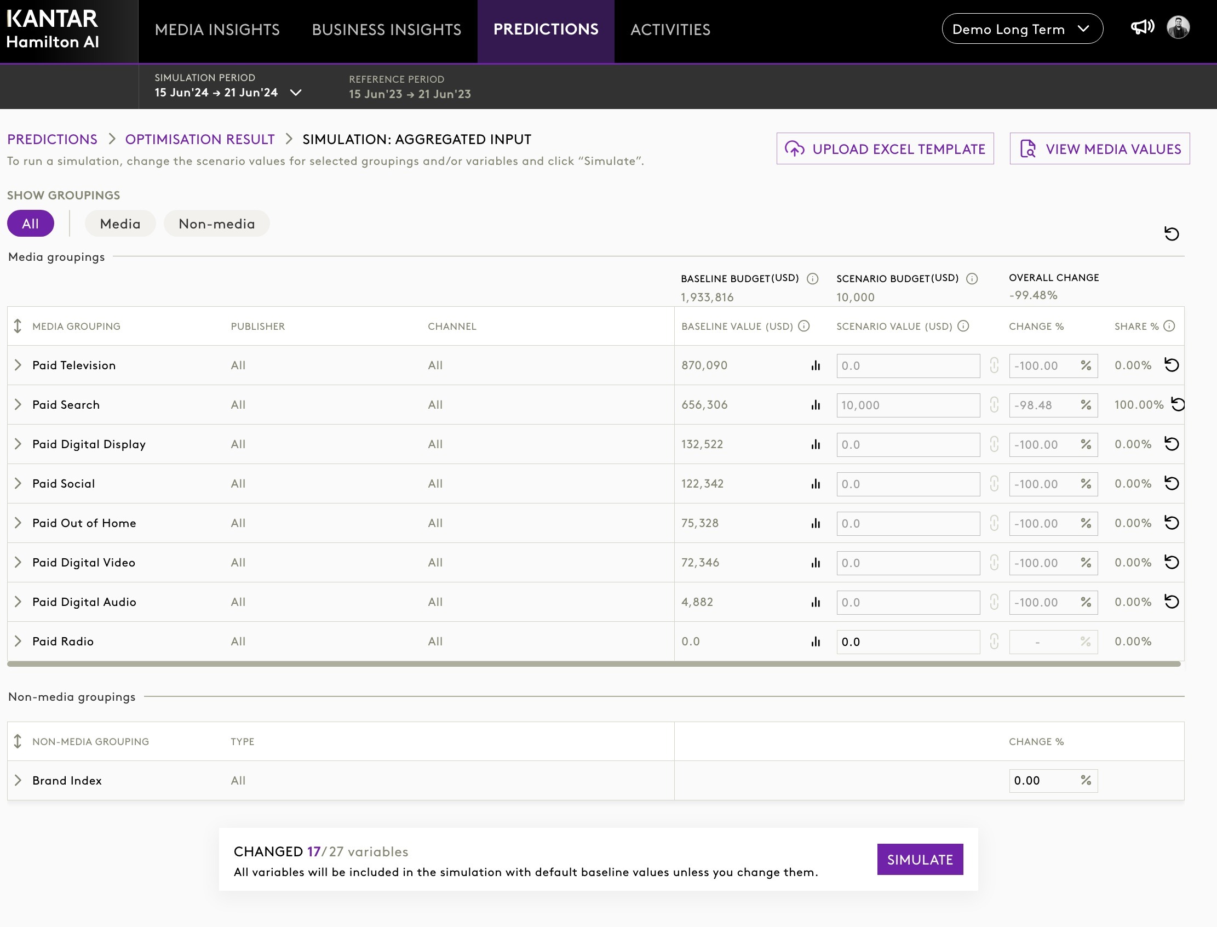The height and width of the screenshot is (927, 1217).
Task: Click the Paid Radio scenario value field
Action: click(908, 642)
